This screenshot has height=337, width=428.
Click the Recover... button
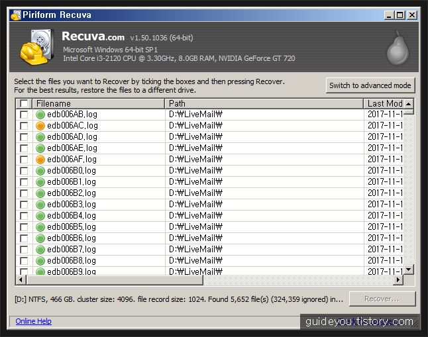[x=382, y=299]
